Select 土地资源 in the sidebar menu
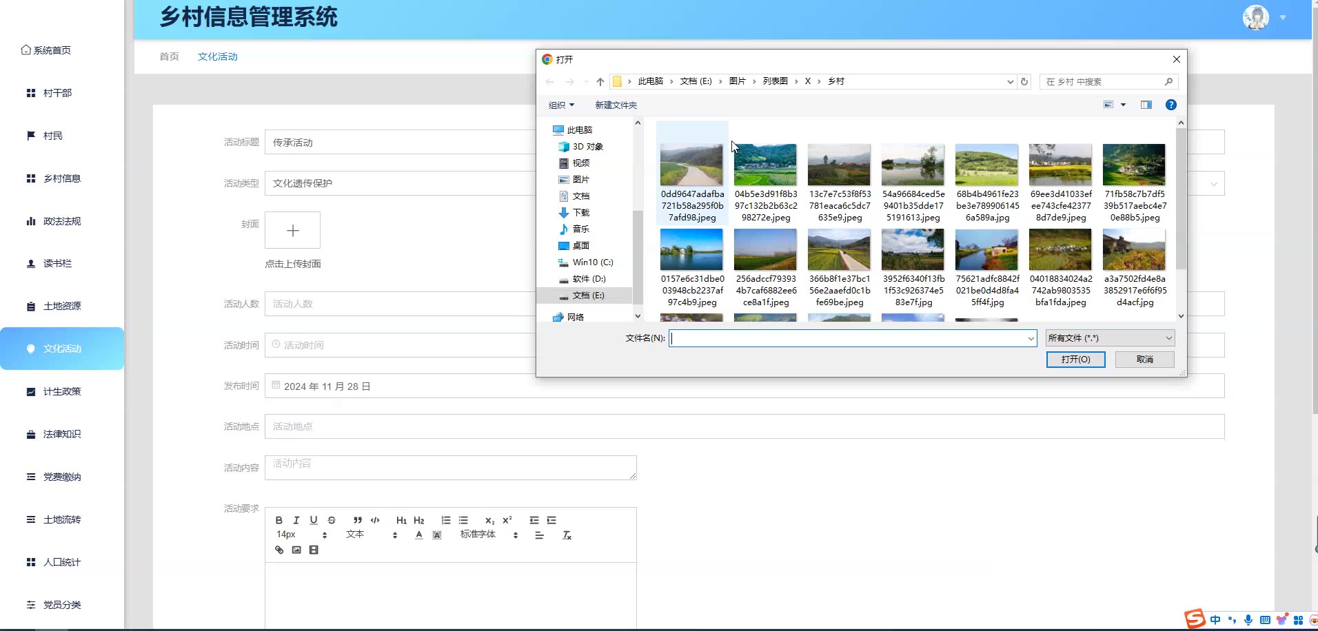 (x=62, y=306)
